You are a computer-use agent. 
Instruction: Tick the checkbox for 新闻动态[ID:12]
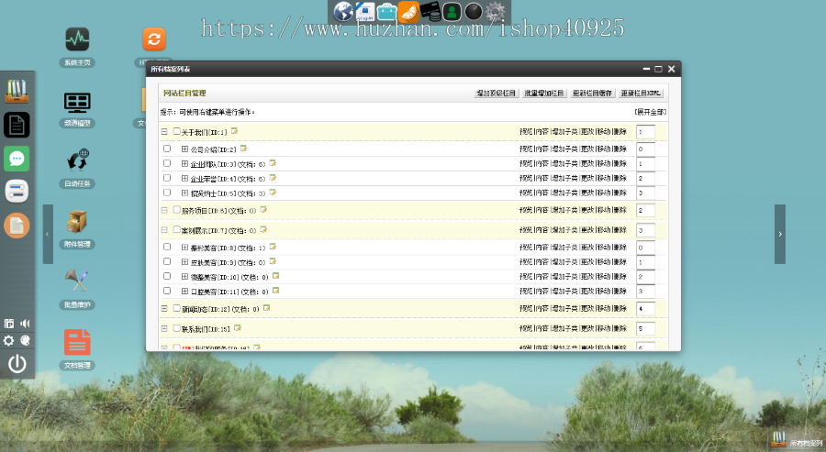point(177,308)
